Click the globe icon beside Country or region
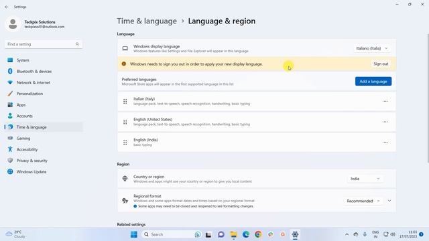This screenshot has height=241, width=429. tap(125, 179)
